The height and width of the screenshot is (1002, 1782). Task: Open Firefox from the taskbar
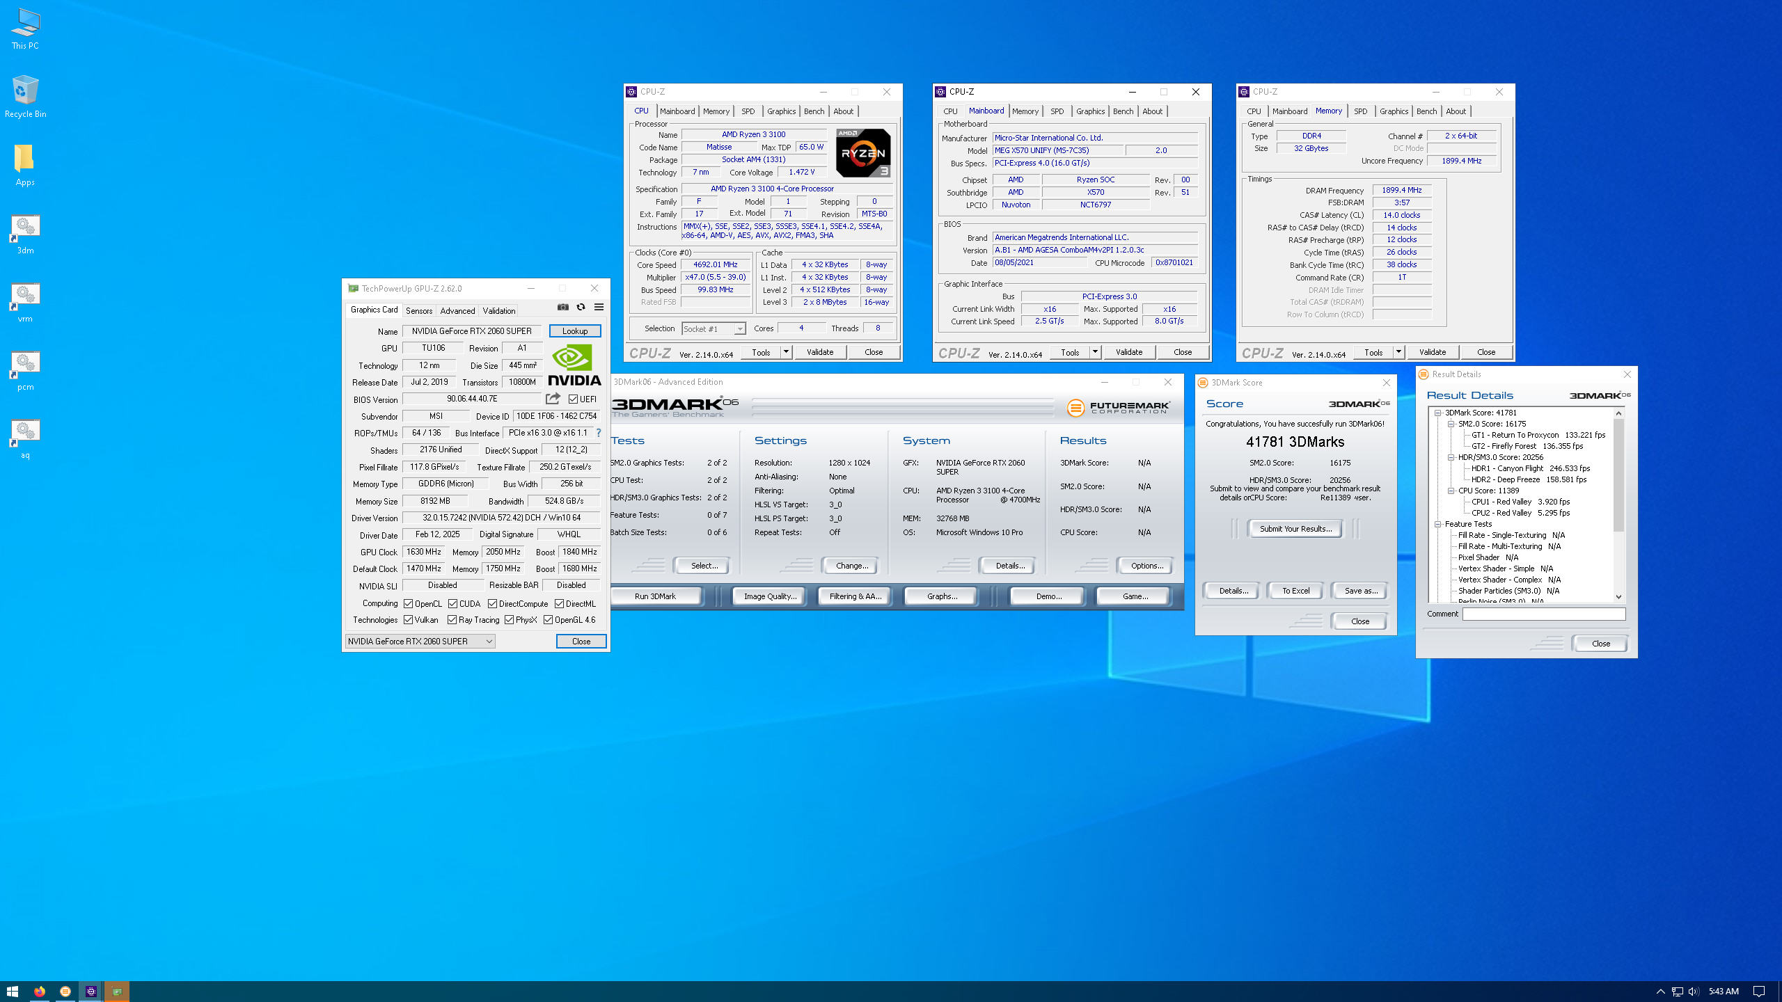point(39,991)
